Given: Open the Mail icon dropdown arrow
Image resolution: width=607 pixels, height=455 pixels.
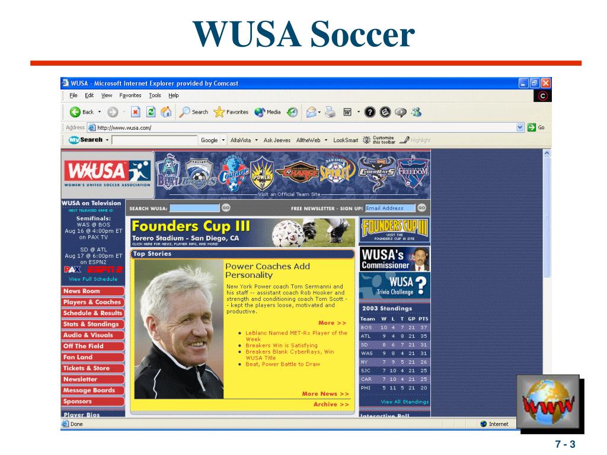Looking at the screenshot, I should coord(320,112).
